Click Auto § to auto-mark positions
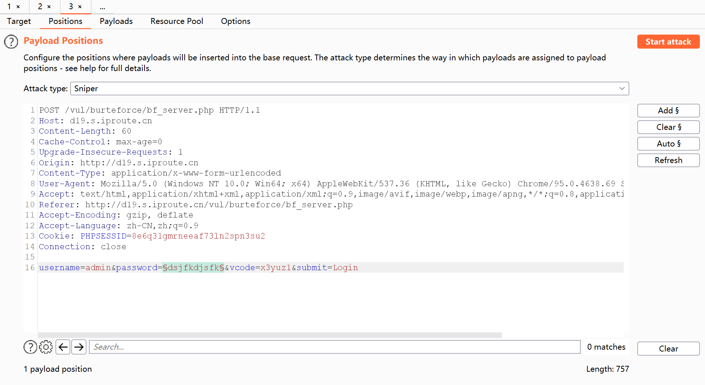The width and height of the screenshot is (705, 385). click(x=668, y=144)
